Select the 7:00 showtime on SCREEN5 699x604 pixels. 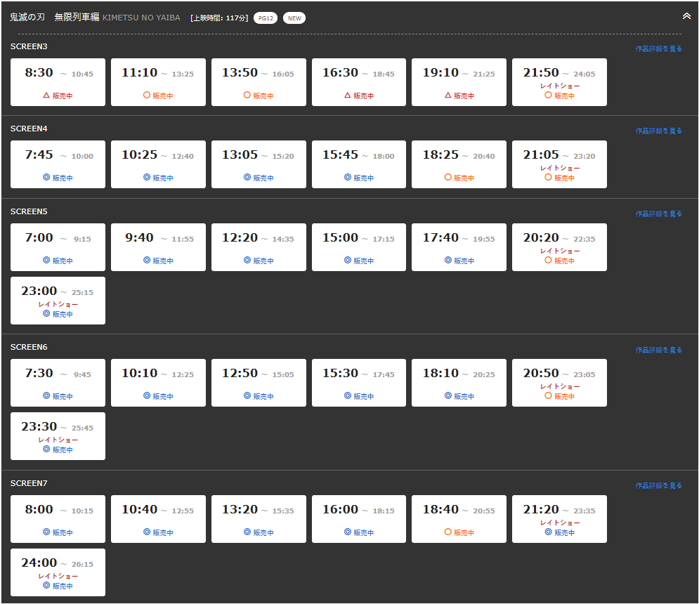[x=58, y=247]
